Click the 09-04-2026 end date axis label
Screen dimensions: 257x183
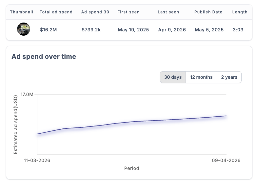pos(226,160)
